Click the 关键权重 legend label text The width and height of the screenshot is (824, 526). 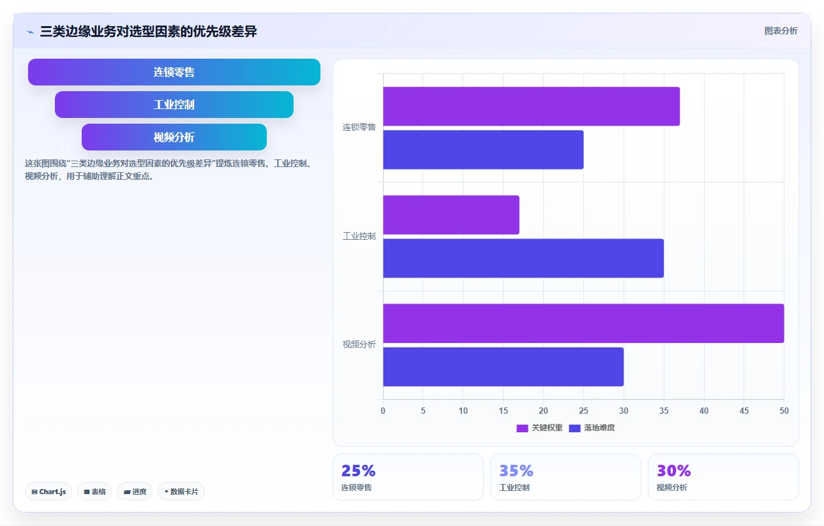coord(547,428)
